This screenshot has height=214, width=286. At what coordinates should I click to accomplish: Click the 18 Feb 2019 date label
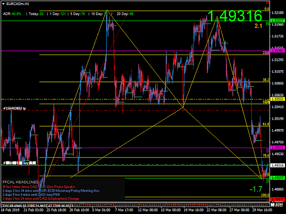[x=10, y=210]
